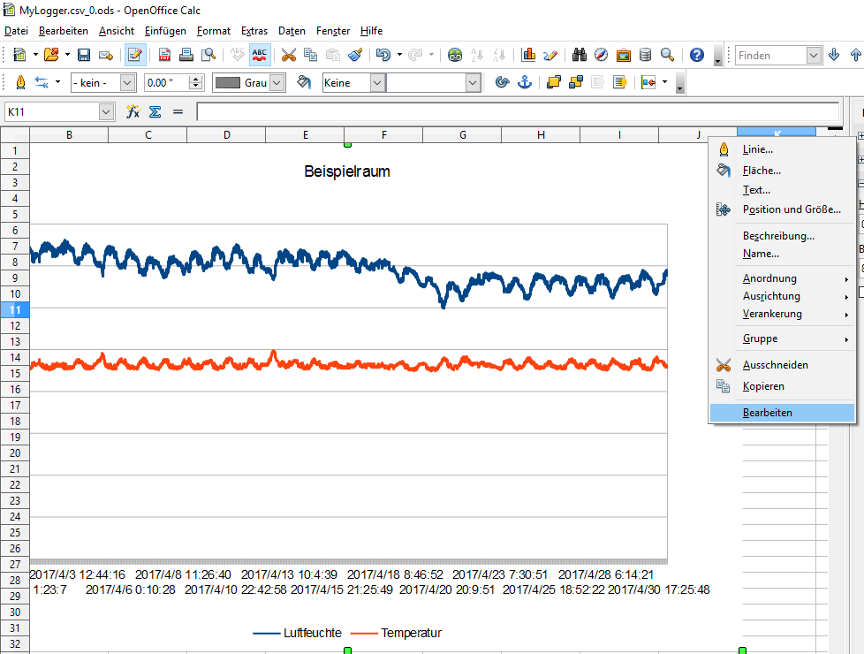Click the Save document icon

84,55
